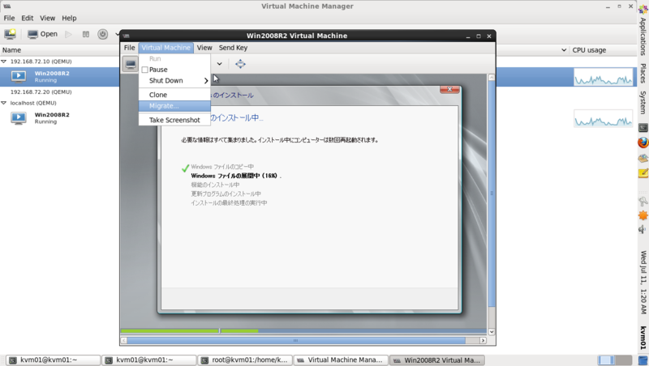The image size is (649, 366).
Task: Click the scroll-left arrow of the VM console
Action: 124,340
